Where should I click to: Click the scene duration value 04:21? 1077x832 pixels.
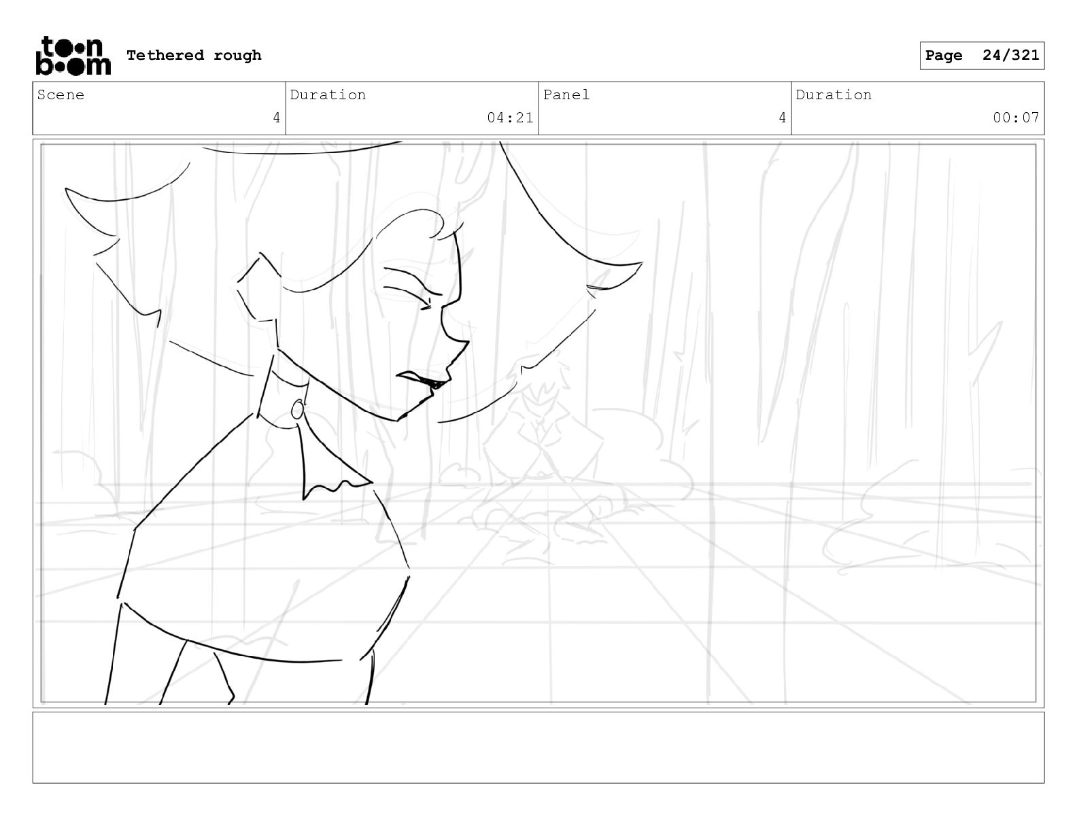[510, 118]
